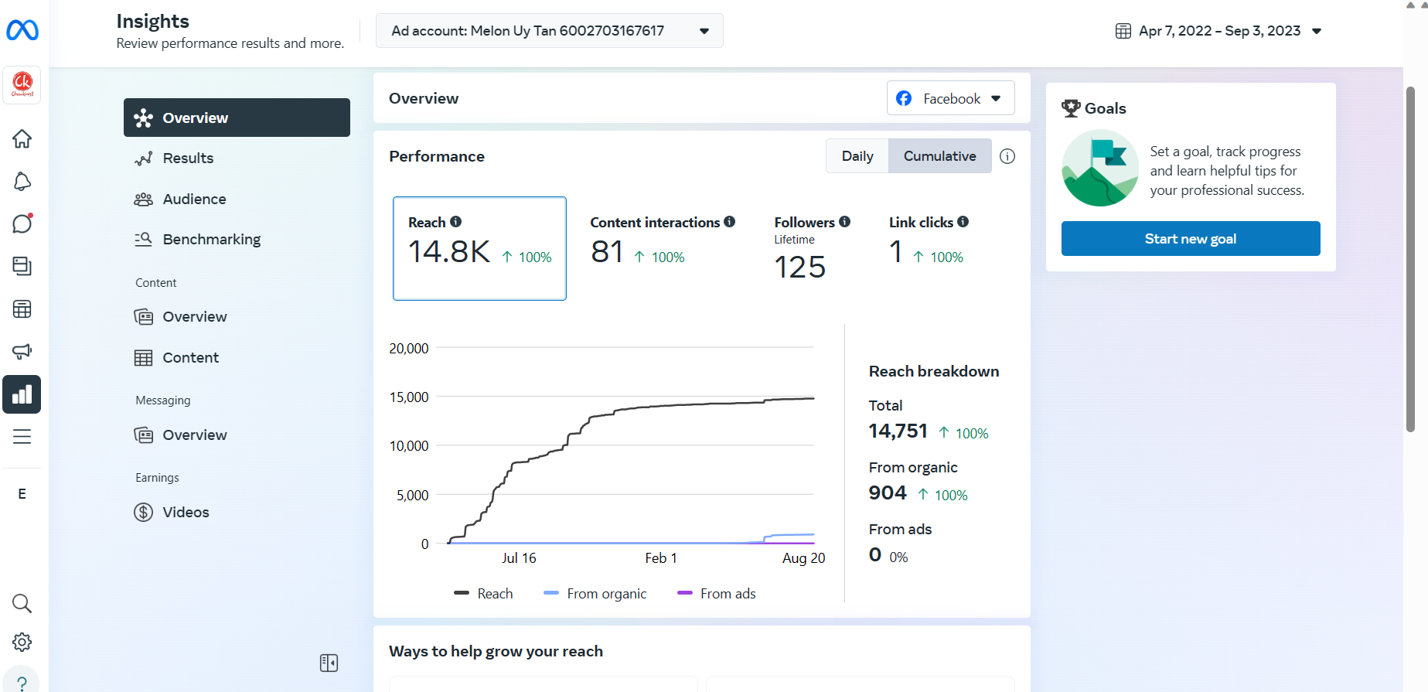Image resolution: width=1428 pixels, height=692 pixels.
Task: Open the Inbox chat bubble icon
Action: click(x=22, y=224)
